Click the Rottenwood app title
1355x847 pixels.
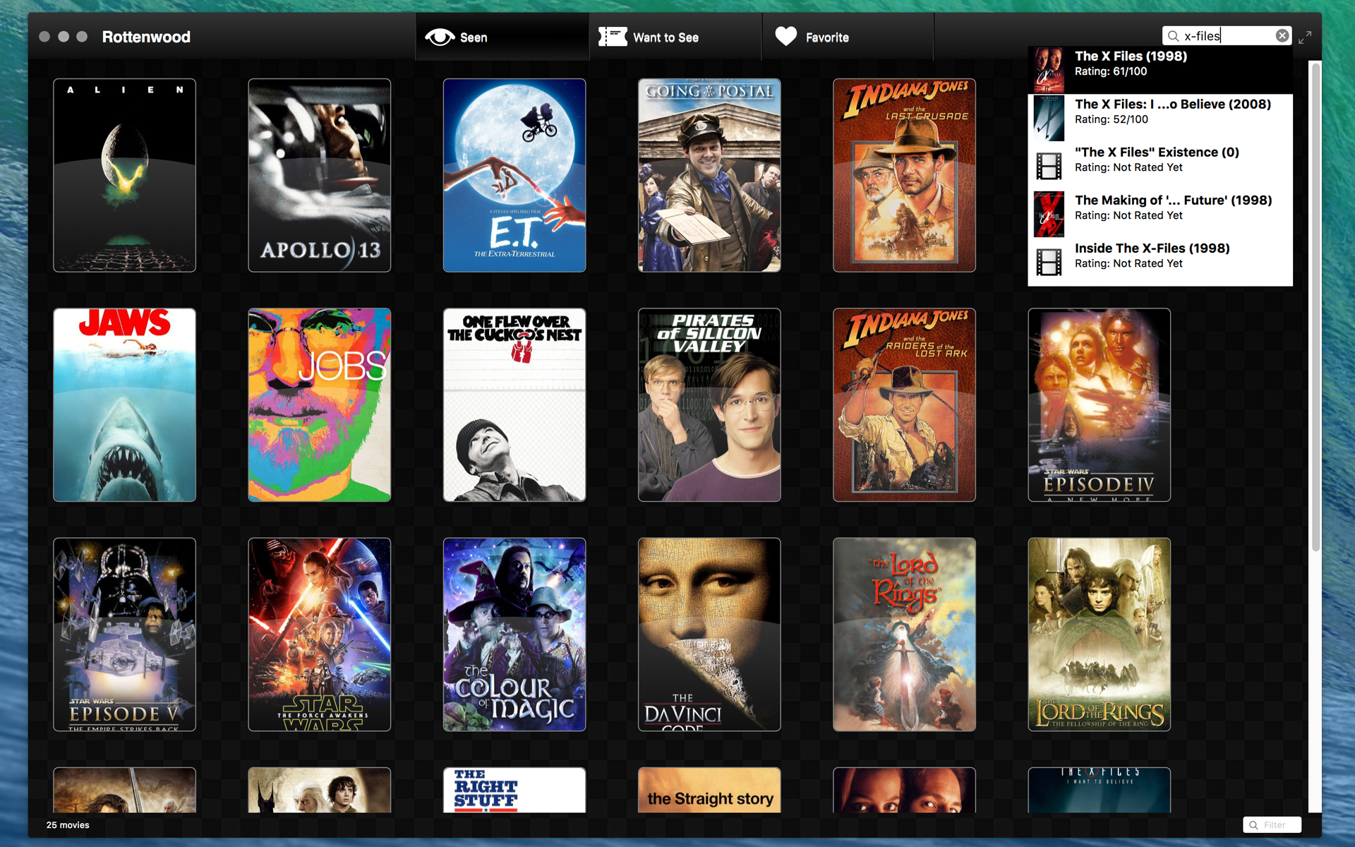pos(146,37)
